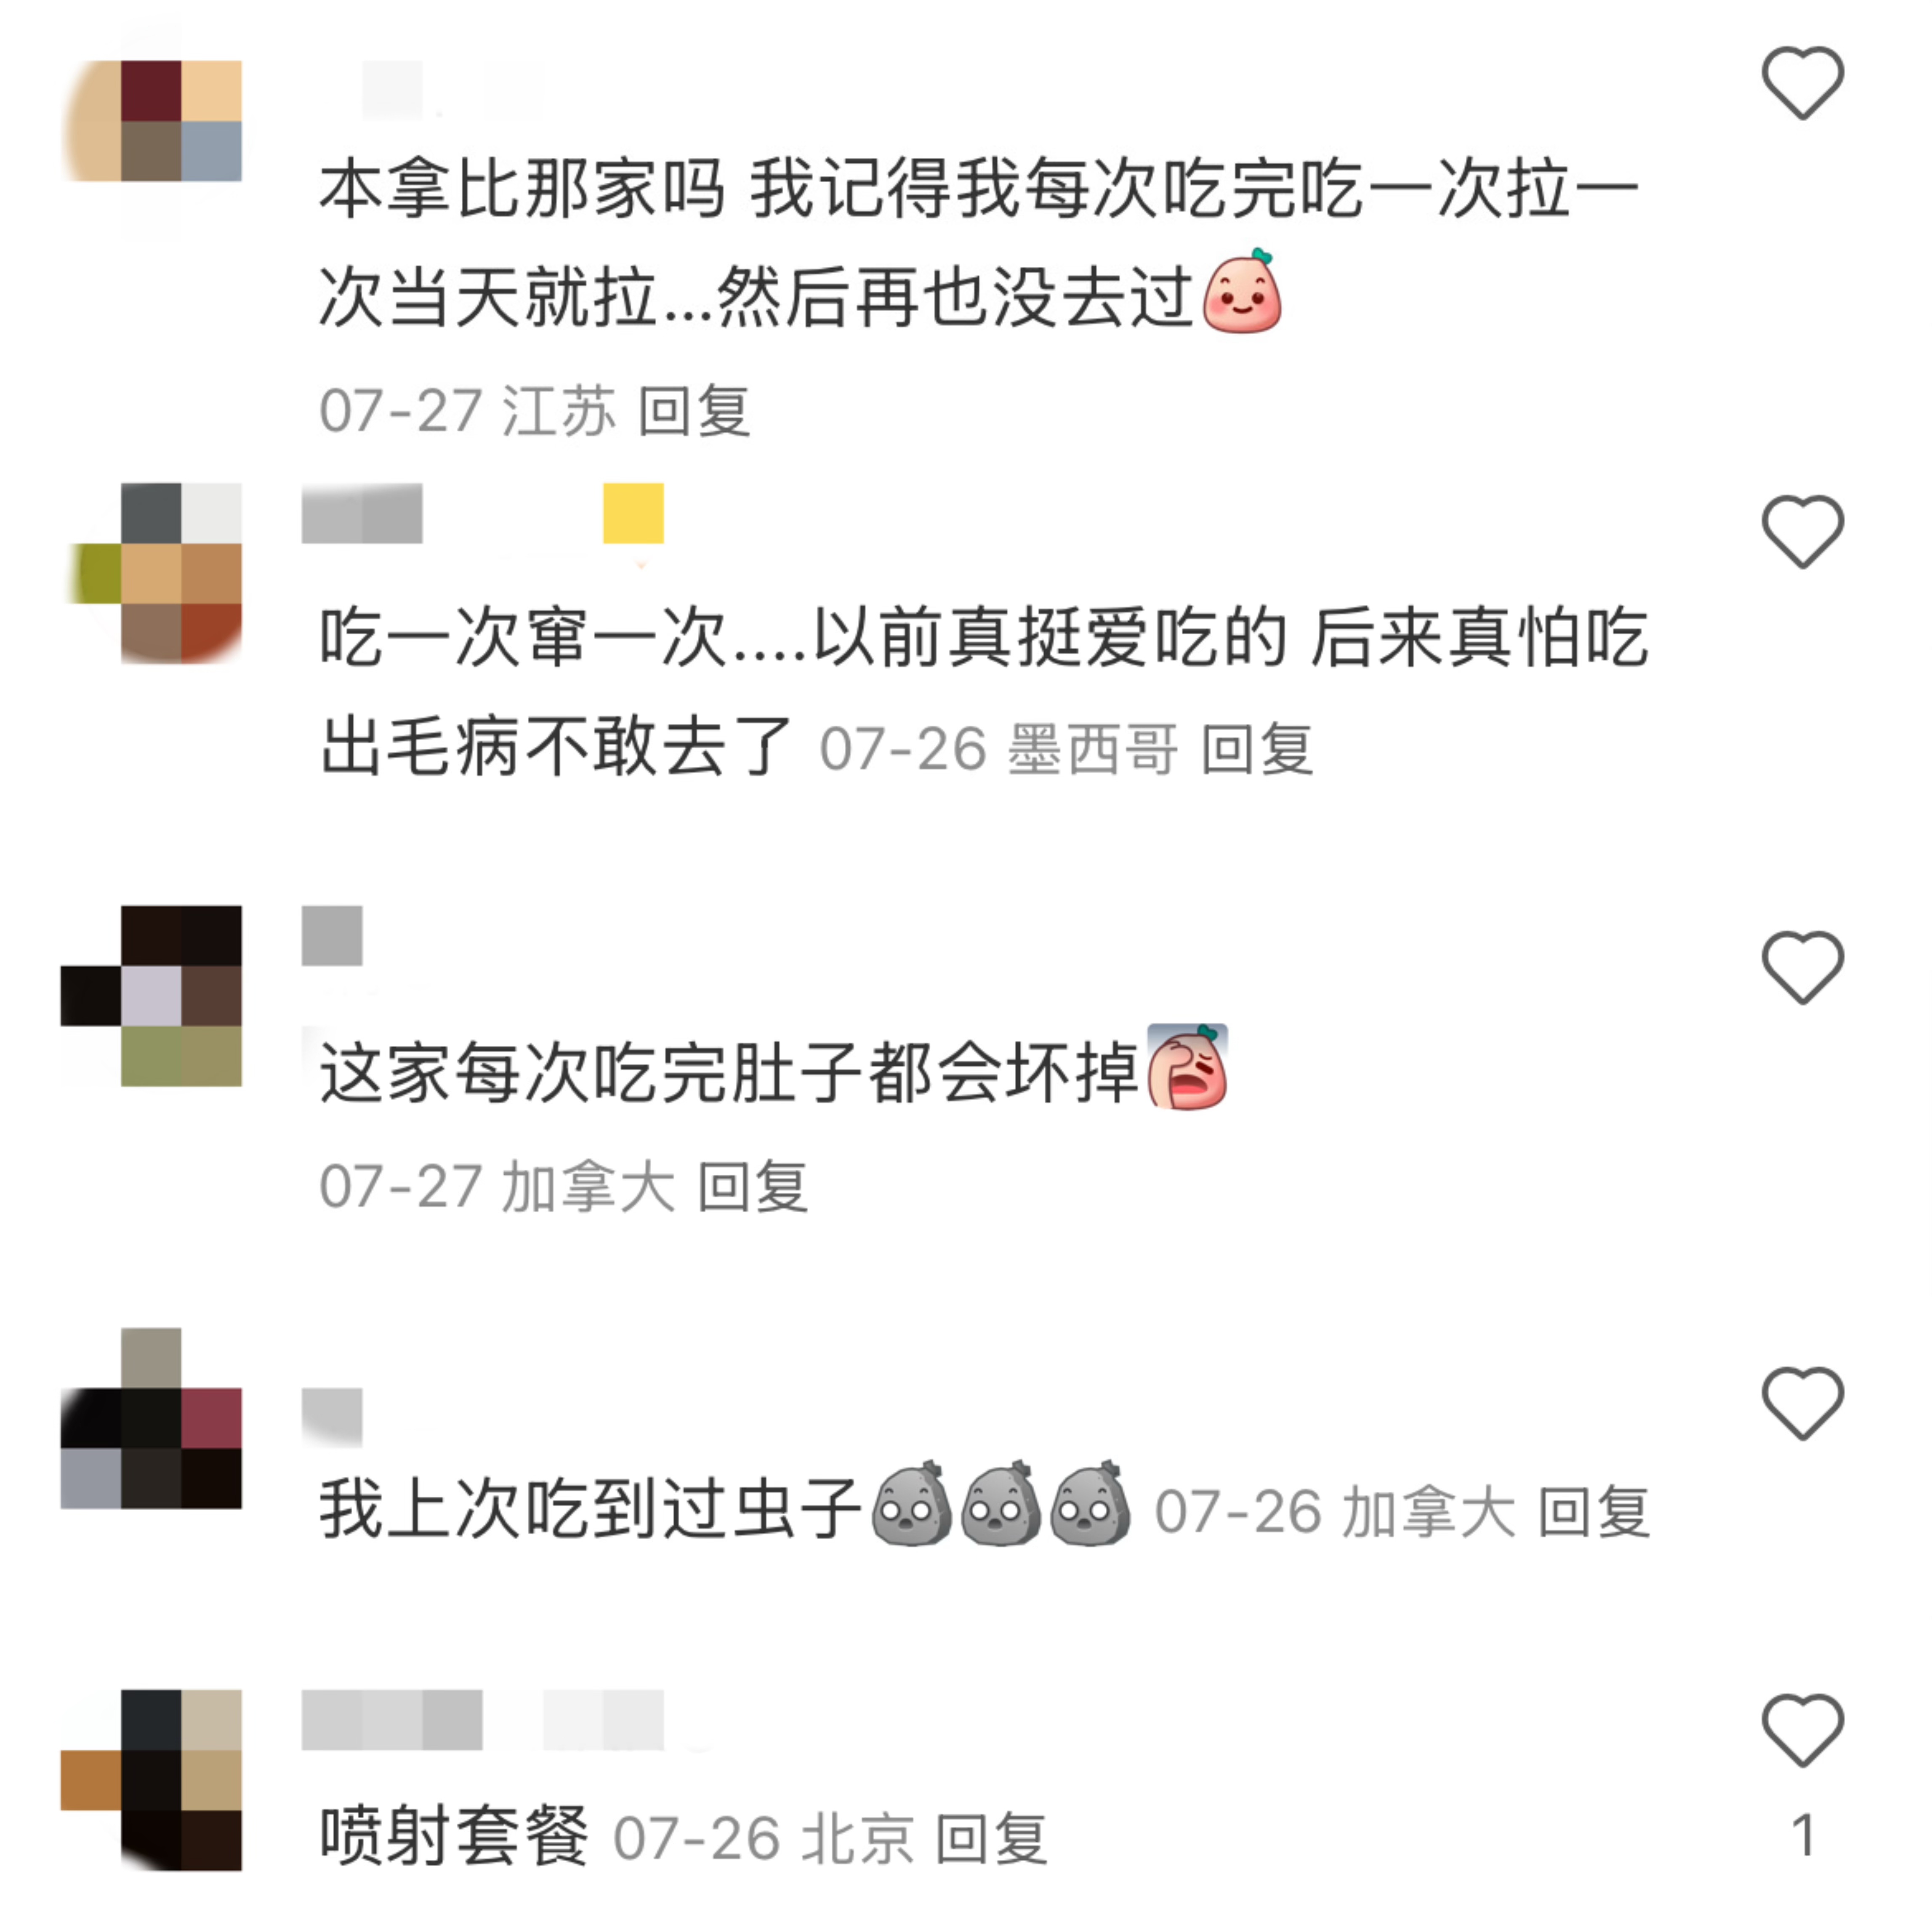This screenshot has width=1932, height=1907.
Task: Tap the like count below the last heart
Action: click(1803, 1836)
